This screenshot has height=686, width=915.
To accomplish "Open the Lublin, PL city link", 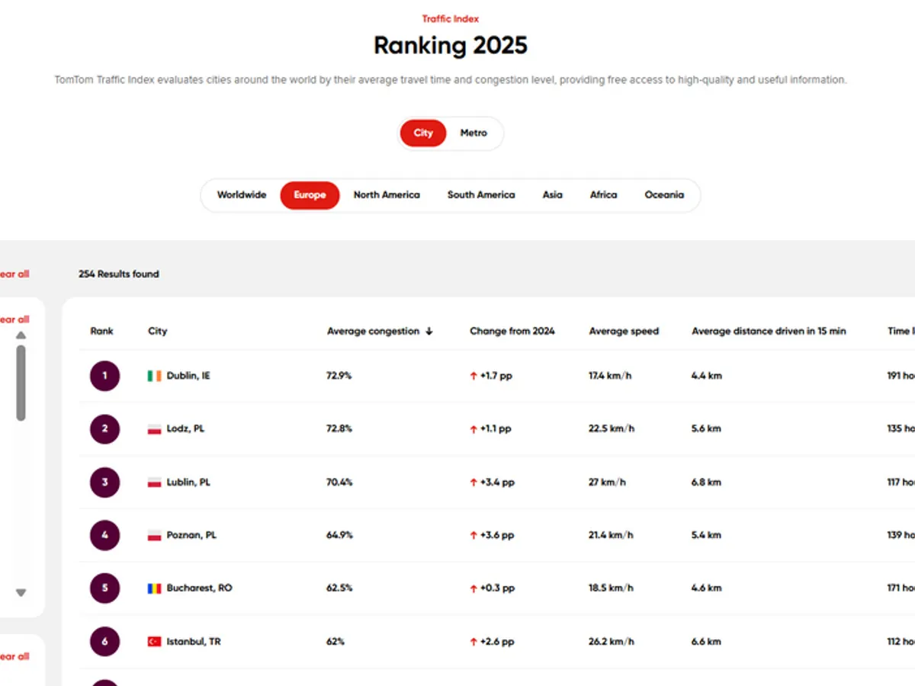I will pos(188,482).
